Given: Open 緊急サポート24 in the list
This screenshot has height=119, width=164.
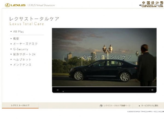Looking at the screenshot, I should pyautogui.click(x=24, y=54).
